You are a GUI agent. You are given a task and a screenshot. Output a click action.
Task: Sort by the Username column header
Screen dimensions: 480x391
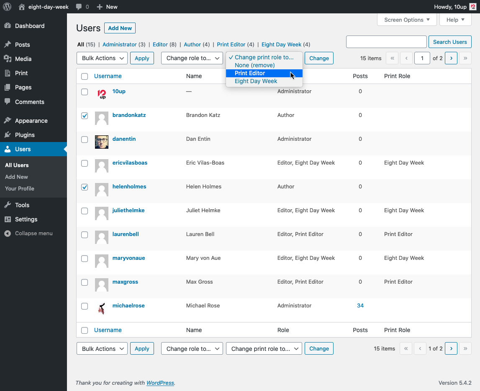[108, 76]
